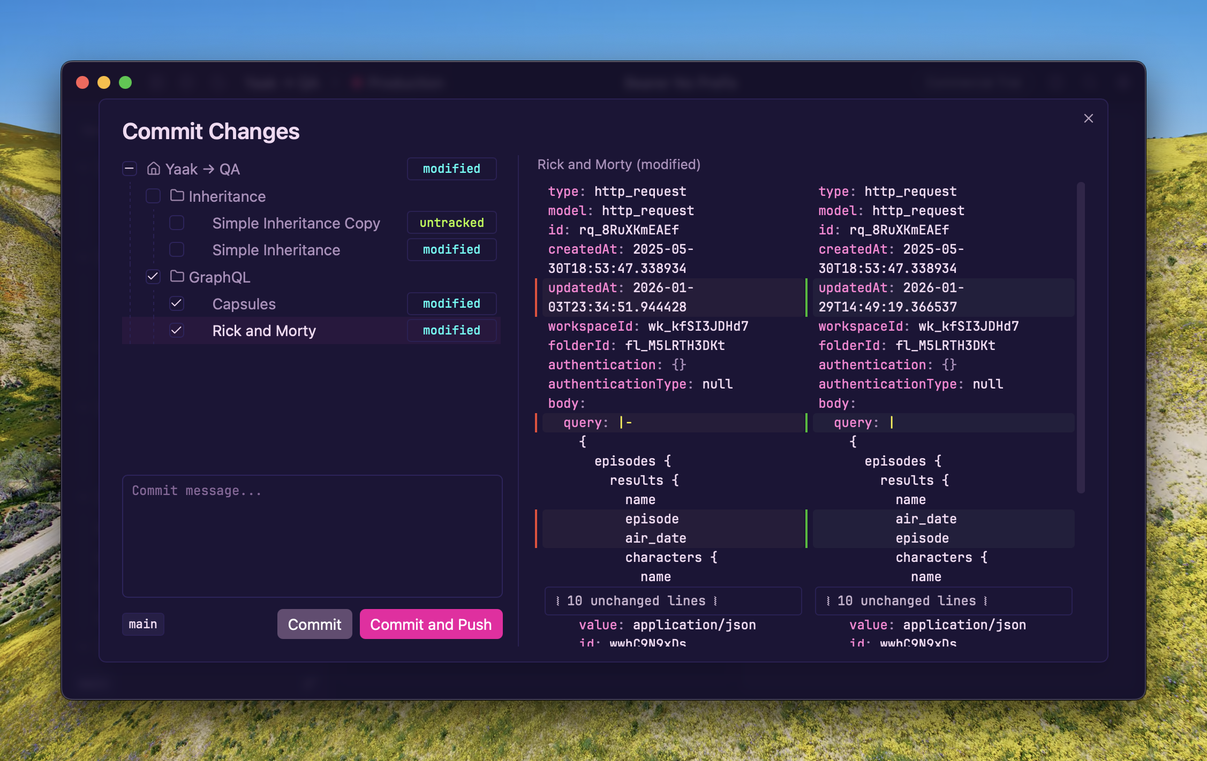Screen dimensions: 1207x761
Task: Click the GraphQL folder icon
Action: click(177, 277)
